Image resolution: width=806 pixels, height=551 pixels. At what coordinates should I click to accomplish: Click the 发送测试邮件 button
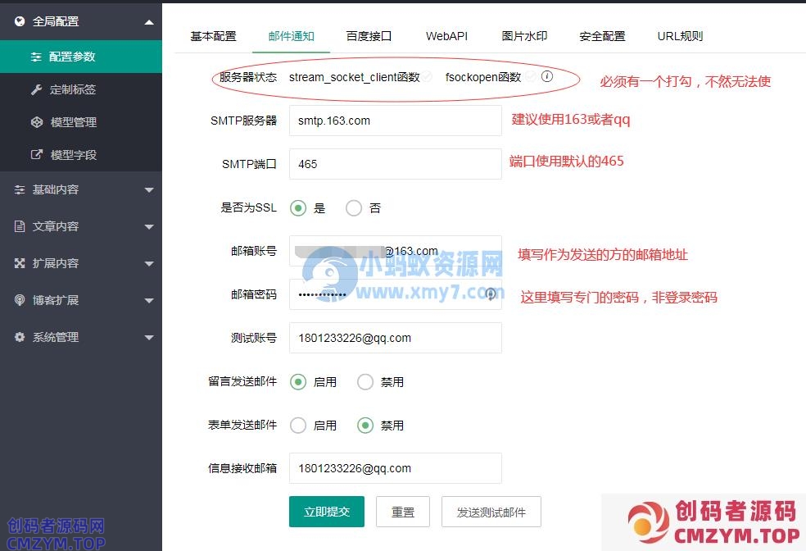click(x=491, y=512)
